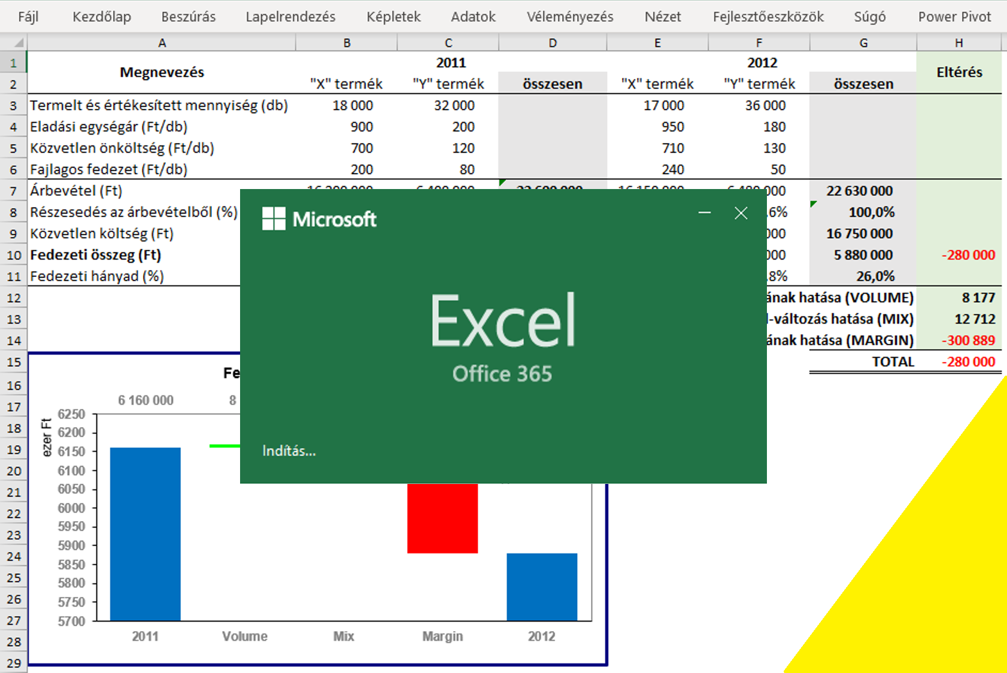Image resolution: width=1007 pixels, height=673 pixels.
Task: Select column B header
Action: click(347, 42)
